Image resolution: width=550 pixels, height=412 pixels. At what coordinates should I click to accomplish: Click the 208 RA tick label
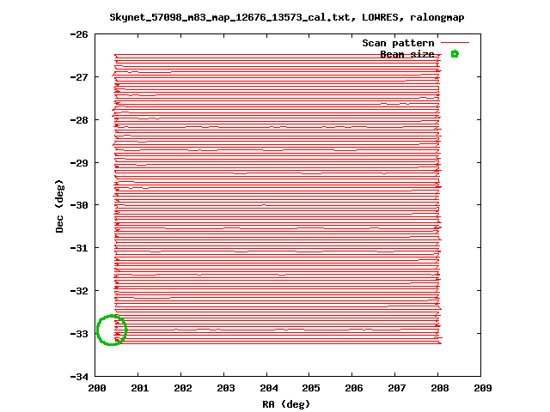click(440, 388)
